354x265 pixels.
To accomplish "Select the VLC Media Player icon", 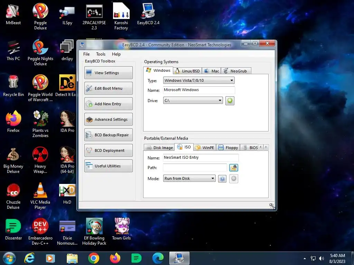I will [x=40, y=196].
